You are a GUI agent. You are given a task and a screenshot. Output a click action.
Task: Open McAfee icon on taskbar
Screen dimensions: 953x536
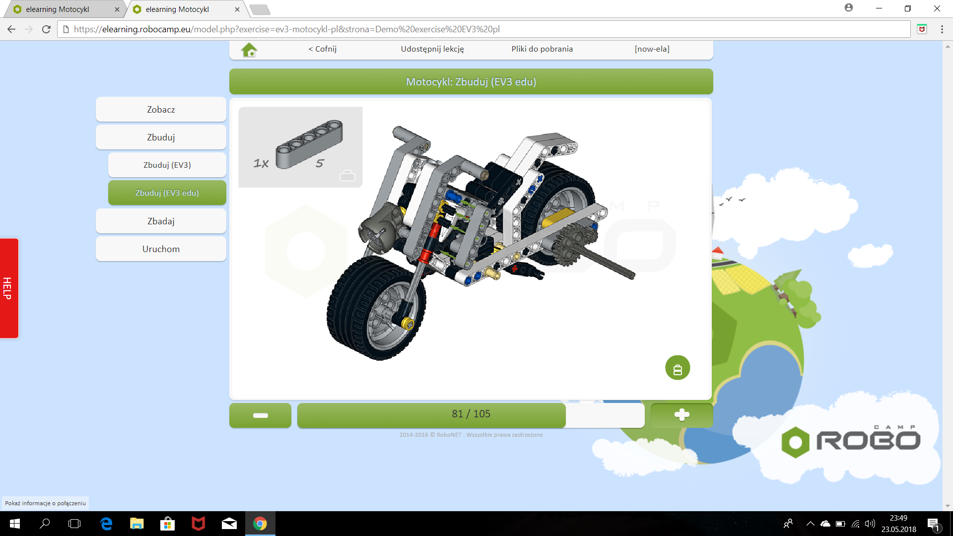(198, 524)
